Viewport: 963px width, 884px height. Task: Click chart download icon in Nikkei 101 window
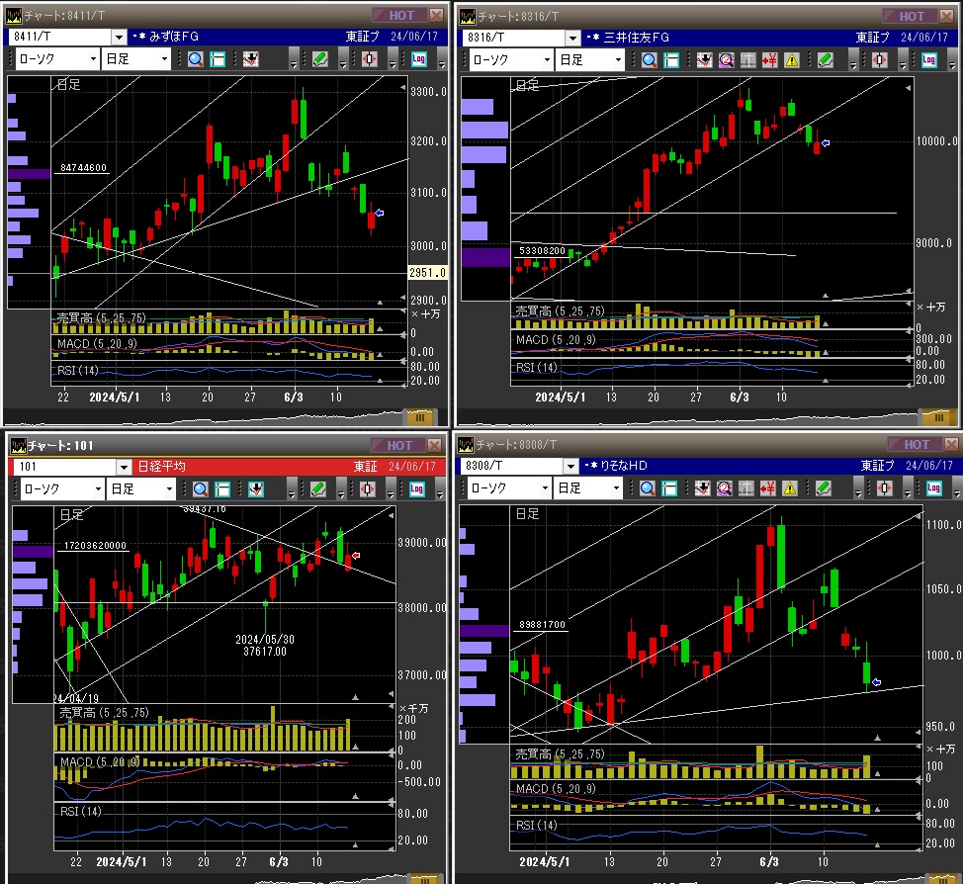(x=255, y=489)
